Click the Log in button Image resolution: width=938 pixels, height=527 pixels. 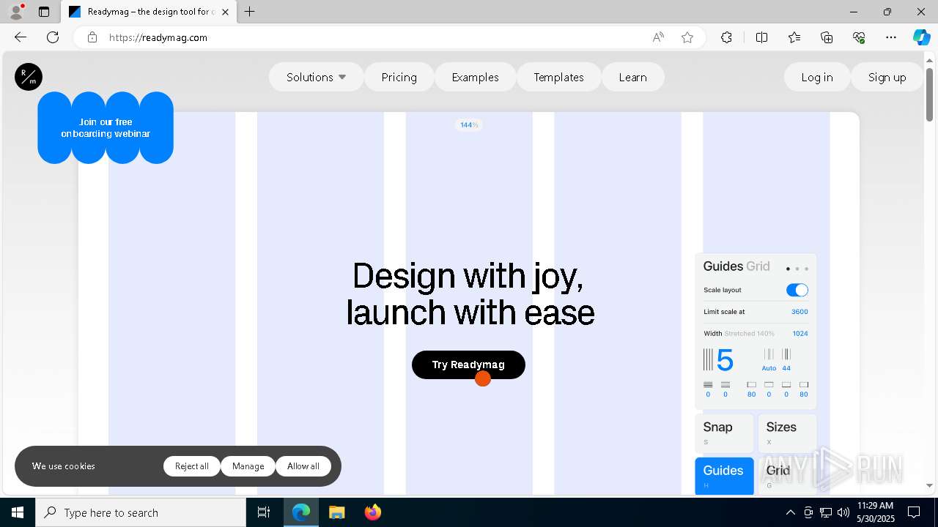(817, 77)
